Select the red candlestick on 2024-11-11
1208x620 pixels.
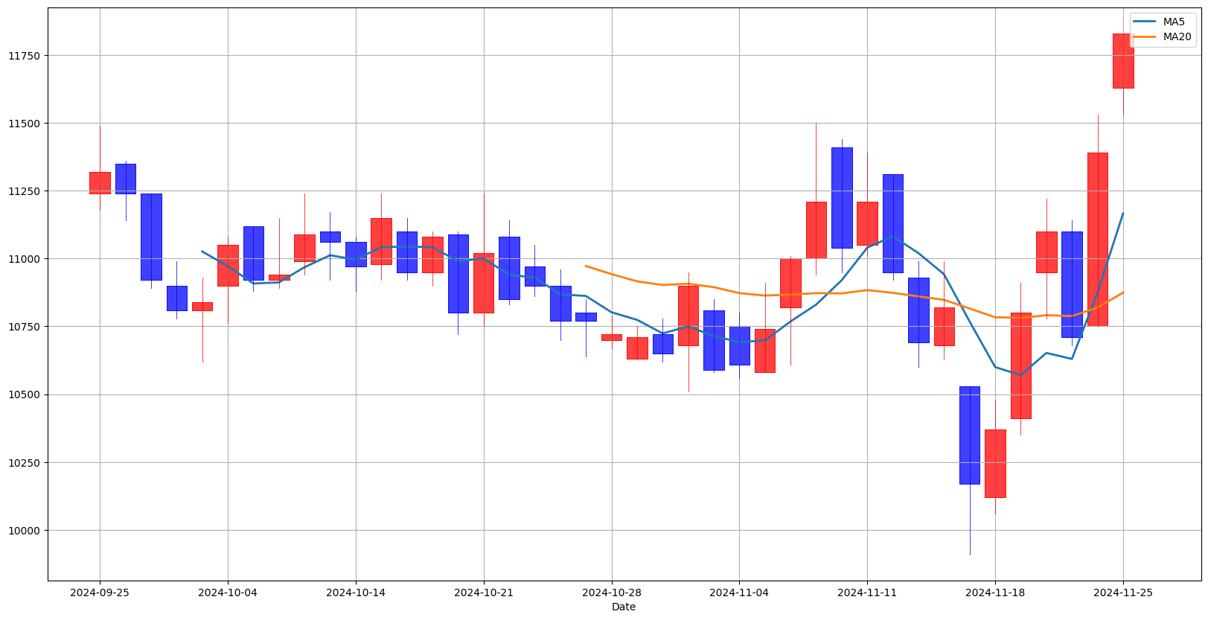click(x=867, y=223)
